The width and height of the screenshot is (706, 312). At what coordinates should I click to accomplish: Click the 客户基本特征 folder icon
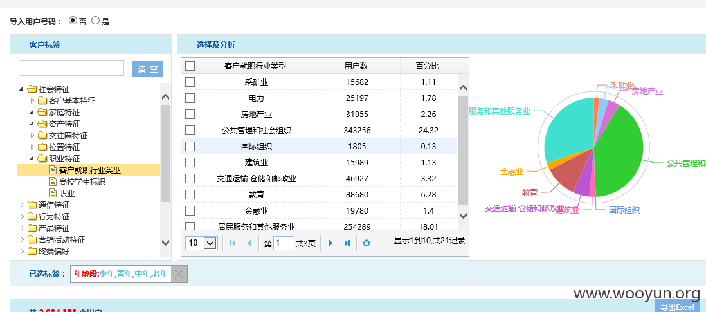pos(42,100)
